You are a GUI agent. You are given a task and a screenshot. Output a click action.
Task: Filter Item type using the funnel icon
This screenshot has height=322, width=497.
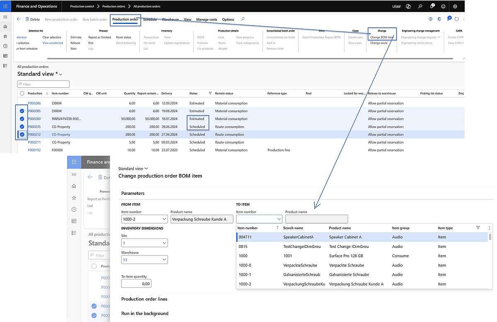(478, 228)
